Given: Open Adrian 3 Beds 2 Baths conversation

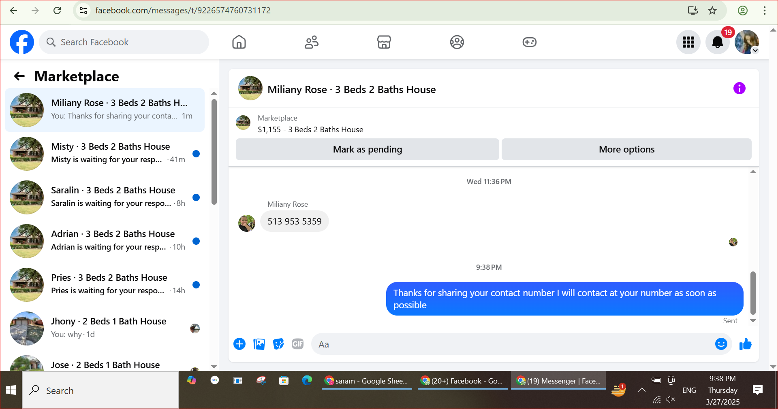Looking at the screenshot, I should pos(105,241).
